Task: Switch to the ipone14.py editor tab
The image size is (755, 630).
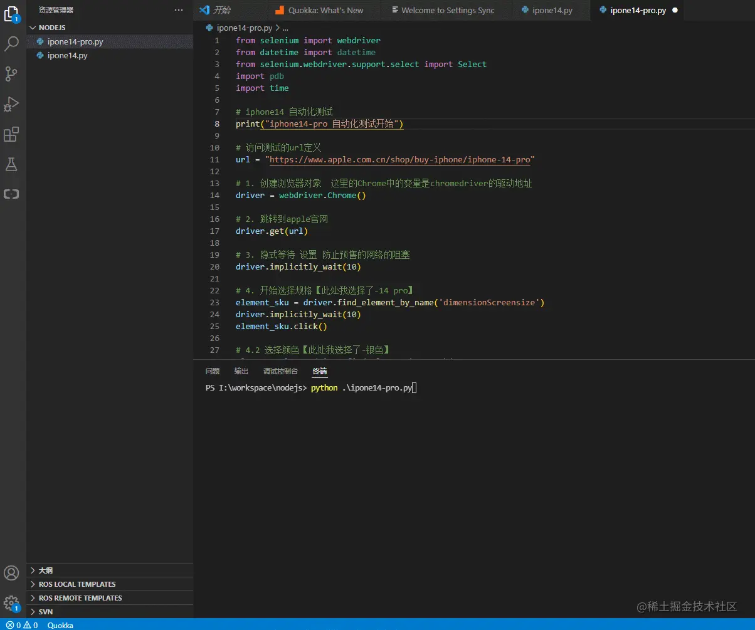Action: [x=552, y=10]
